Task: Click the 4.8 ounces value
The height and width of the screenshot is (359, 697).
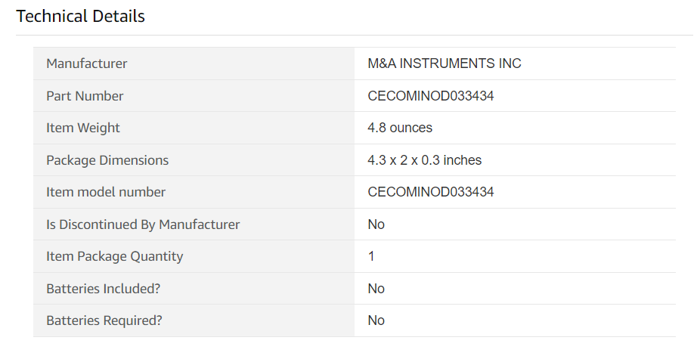Action: pos(400,128)
